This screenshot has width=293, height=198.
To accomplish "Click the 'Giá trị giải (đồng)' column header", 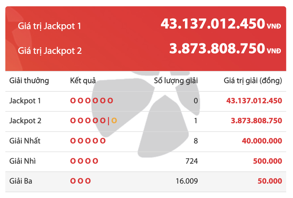I will tap(253, 81).
